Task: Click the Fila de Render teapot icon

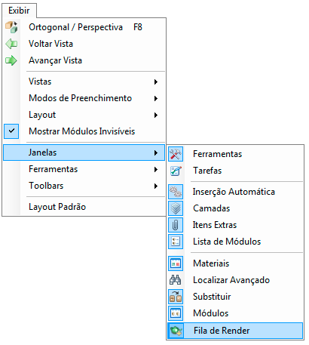Action: 176,330
